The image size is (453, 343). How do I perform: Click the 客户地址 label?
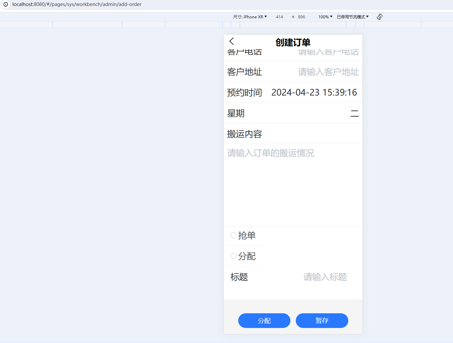click(x=245, y=72)
